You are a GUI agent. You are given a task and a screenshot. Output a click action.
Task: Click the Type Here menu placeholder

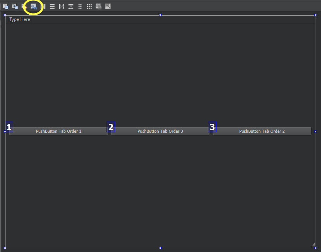(x=20, y=19)
